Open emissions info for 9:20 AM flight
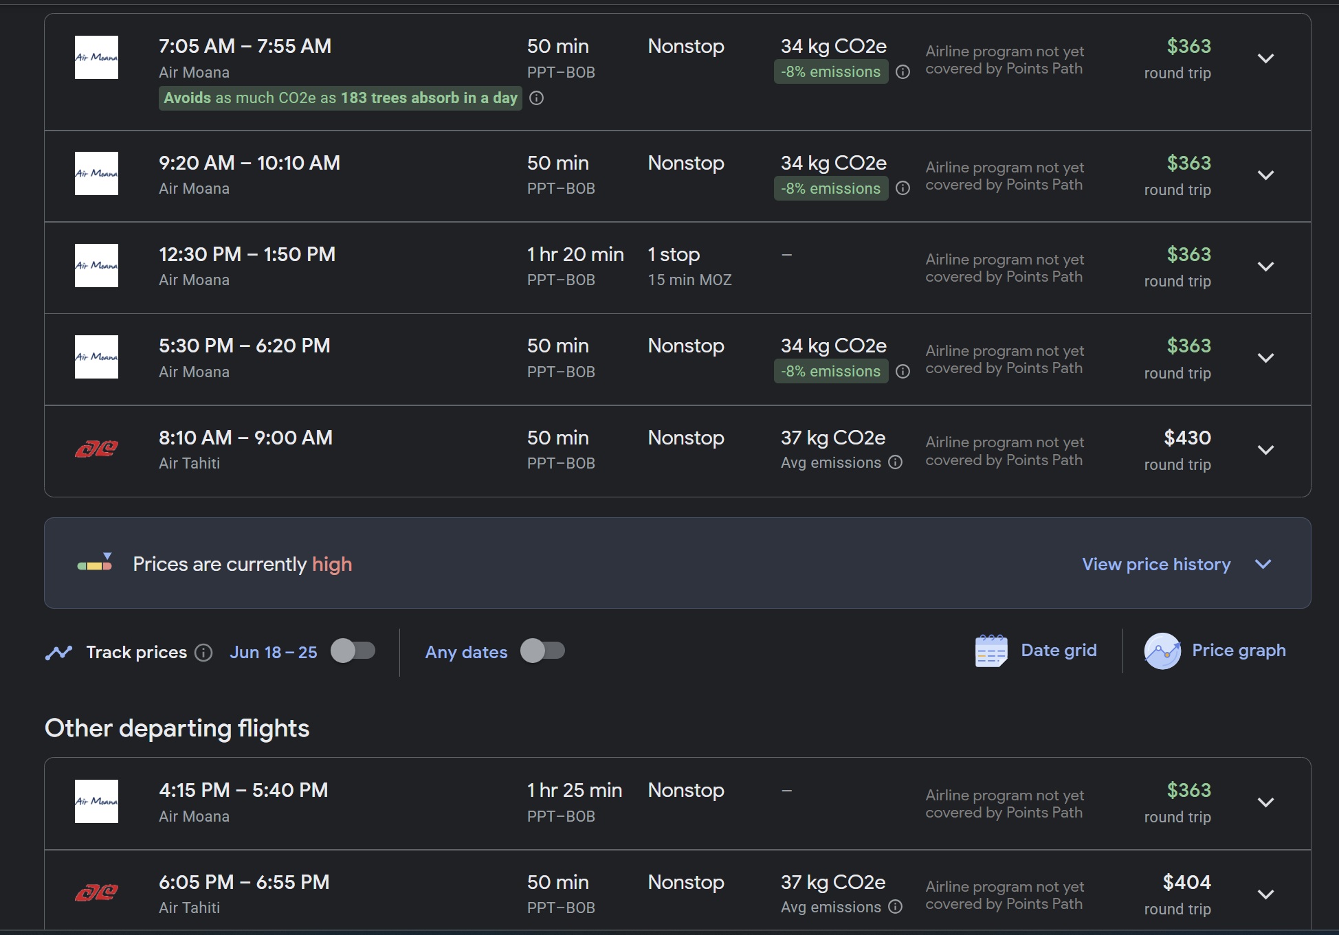Image resolution: width=1339 pixels, height=935 pixels. (x=903, y=188)
